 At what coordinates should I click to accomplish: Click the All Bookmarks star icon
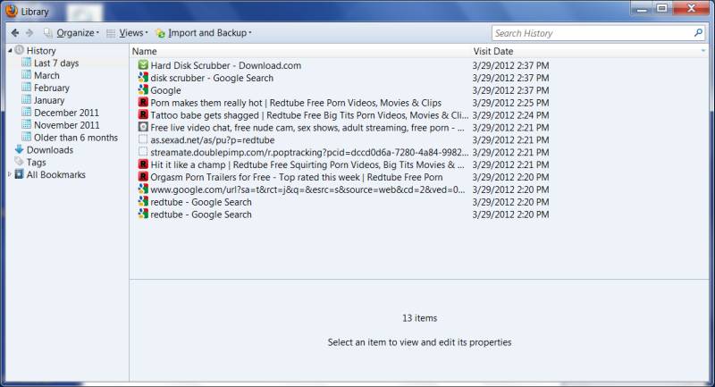pos(19,174)
